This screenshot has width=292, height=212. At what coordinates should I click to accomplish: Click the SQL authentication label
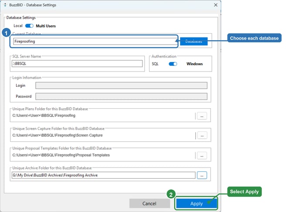(155, 64)
